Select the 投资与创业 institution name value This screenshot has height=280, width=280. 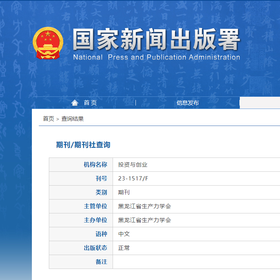coord(133,165)
